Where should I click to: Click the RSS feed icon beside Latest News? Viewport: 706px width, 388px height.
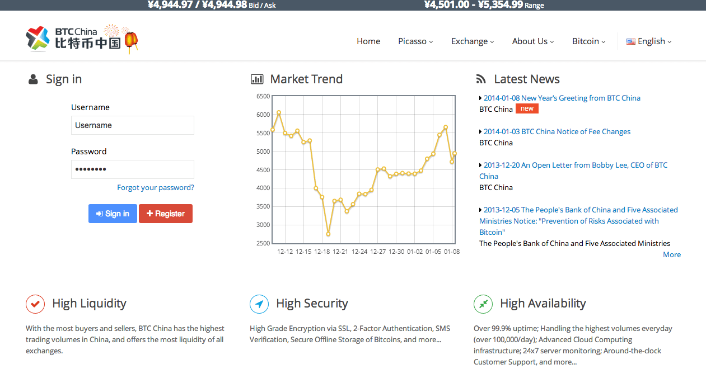point(481,79)
